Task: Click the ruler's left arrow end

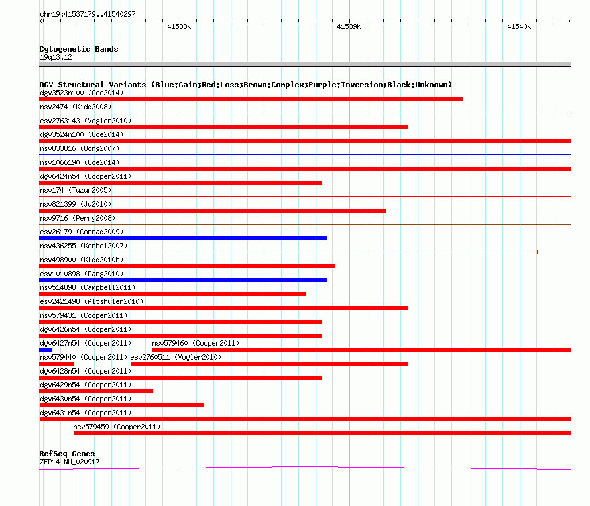Action: point(42,21)
